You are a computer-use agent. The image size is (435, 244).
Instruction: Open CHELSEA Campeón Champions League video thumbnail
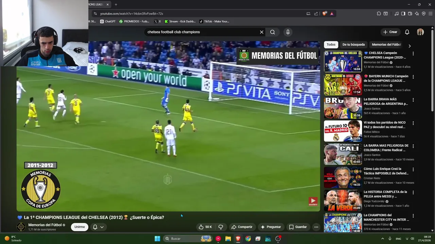(343, 61)
